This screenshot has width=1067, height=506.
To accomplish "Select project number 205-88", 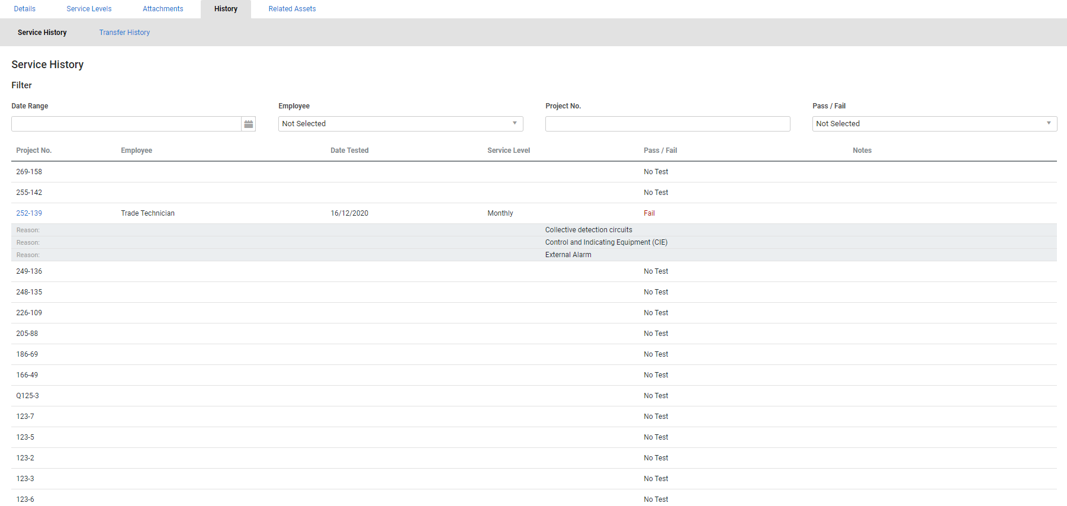I will click(27, 334).
